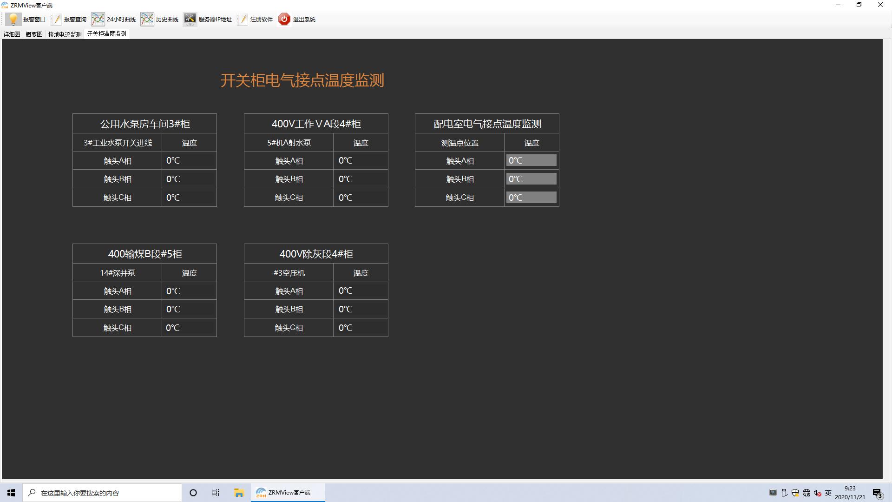Click the 公用水泵房车间3#柜 table header
The width and height of the screenshot is (892, 502).
click(144, 124)
